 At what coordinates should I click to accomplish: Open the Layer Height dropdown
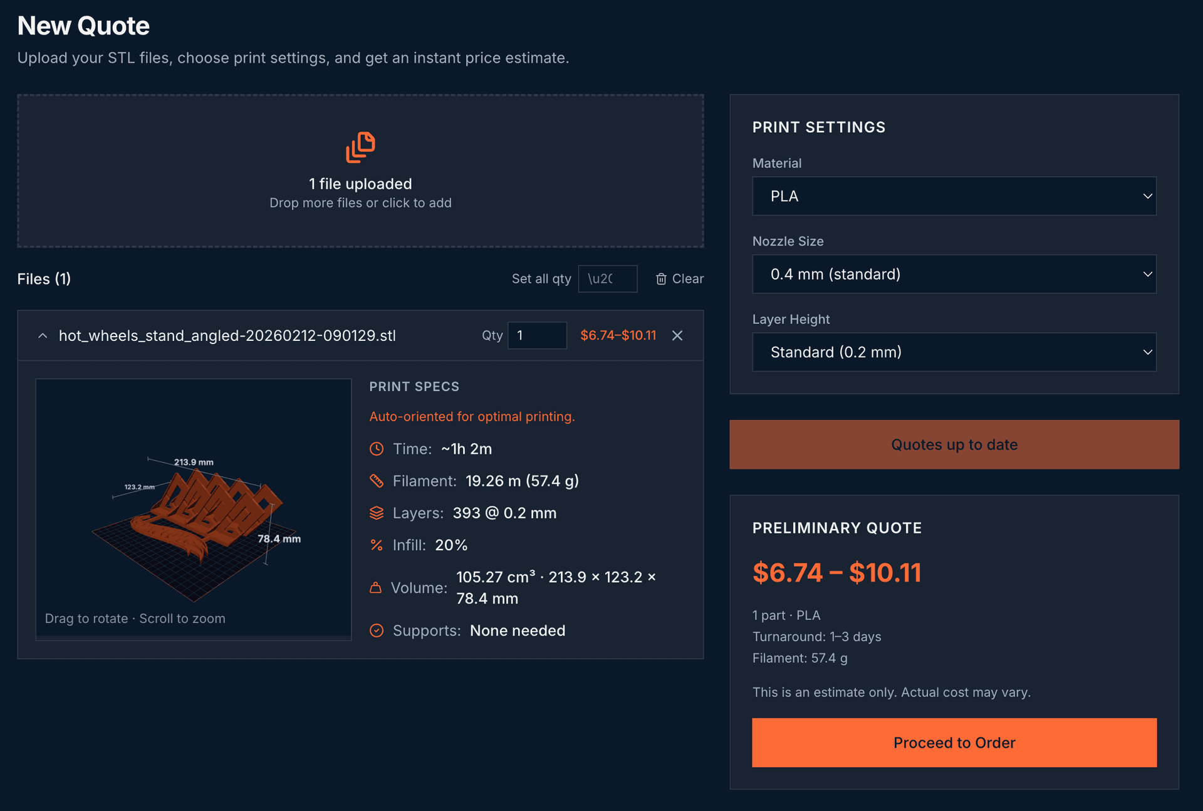coord(954,352)
